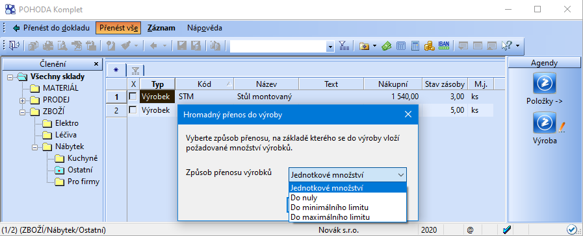The image size is (583, 236).
Task: Click the green banknote icon
Action: point(387,45)
